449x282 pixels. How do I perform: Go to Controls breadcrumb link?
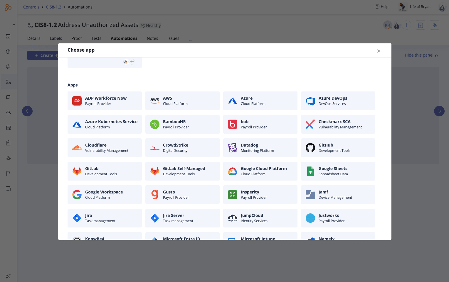click(31, 7)
